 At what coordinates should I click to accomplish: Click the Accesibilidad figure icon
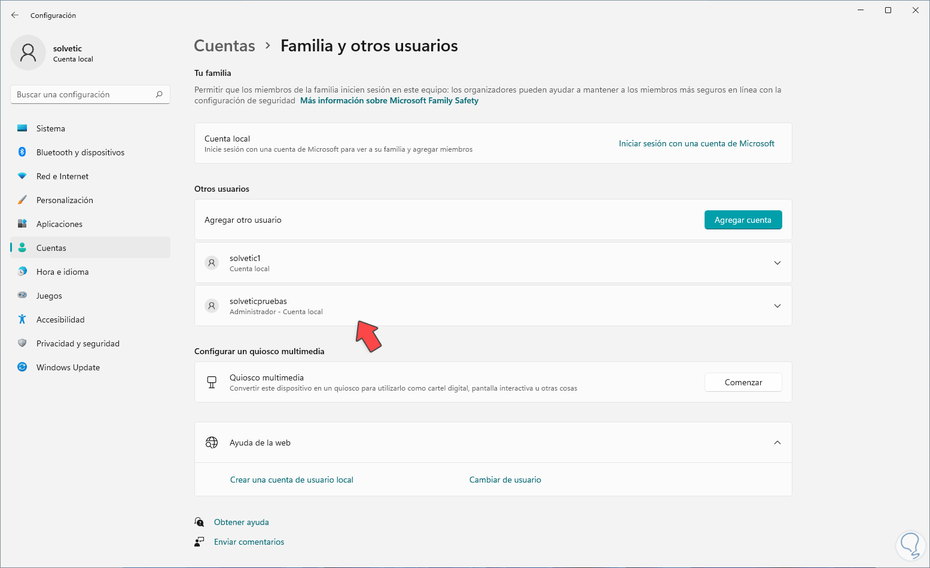click(22, 320)
